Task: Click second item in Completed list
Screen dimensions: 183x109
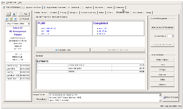Action: [x=103, y=31]
